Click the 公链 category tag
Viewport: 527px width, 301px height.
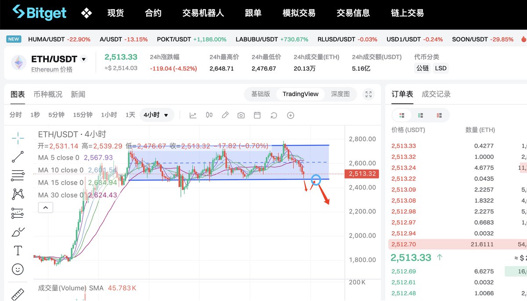click(x=422, y=68)
